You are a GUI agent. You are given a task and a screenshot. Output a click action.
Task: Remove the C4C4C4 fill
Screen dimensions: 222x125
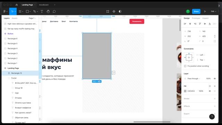click(x=215, y=91)
